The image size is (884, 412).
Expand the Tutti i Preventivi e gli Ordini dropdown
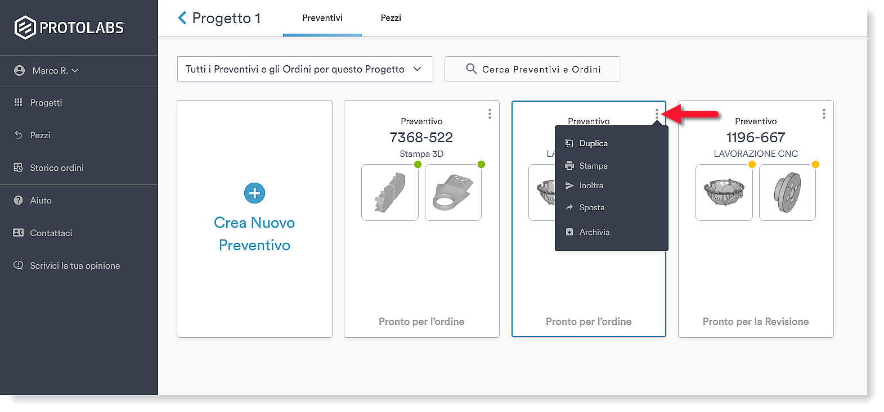[x=305, y=69]
